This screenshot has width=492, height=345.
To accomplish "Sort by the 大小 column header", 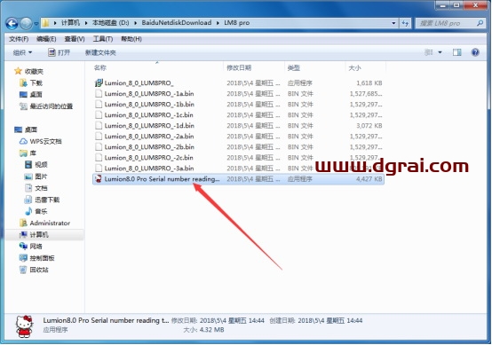I will click(365, 67).
